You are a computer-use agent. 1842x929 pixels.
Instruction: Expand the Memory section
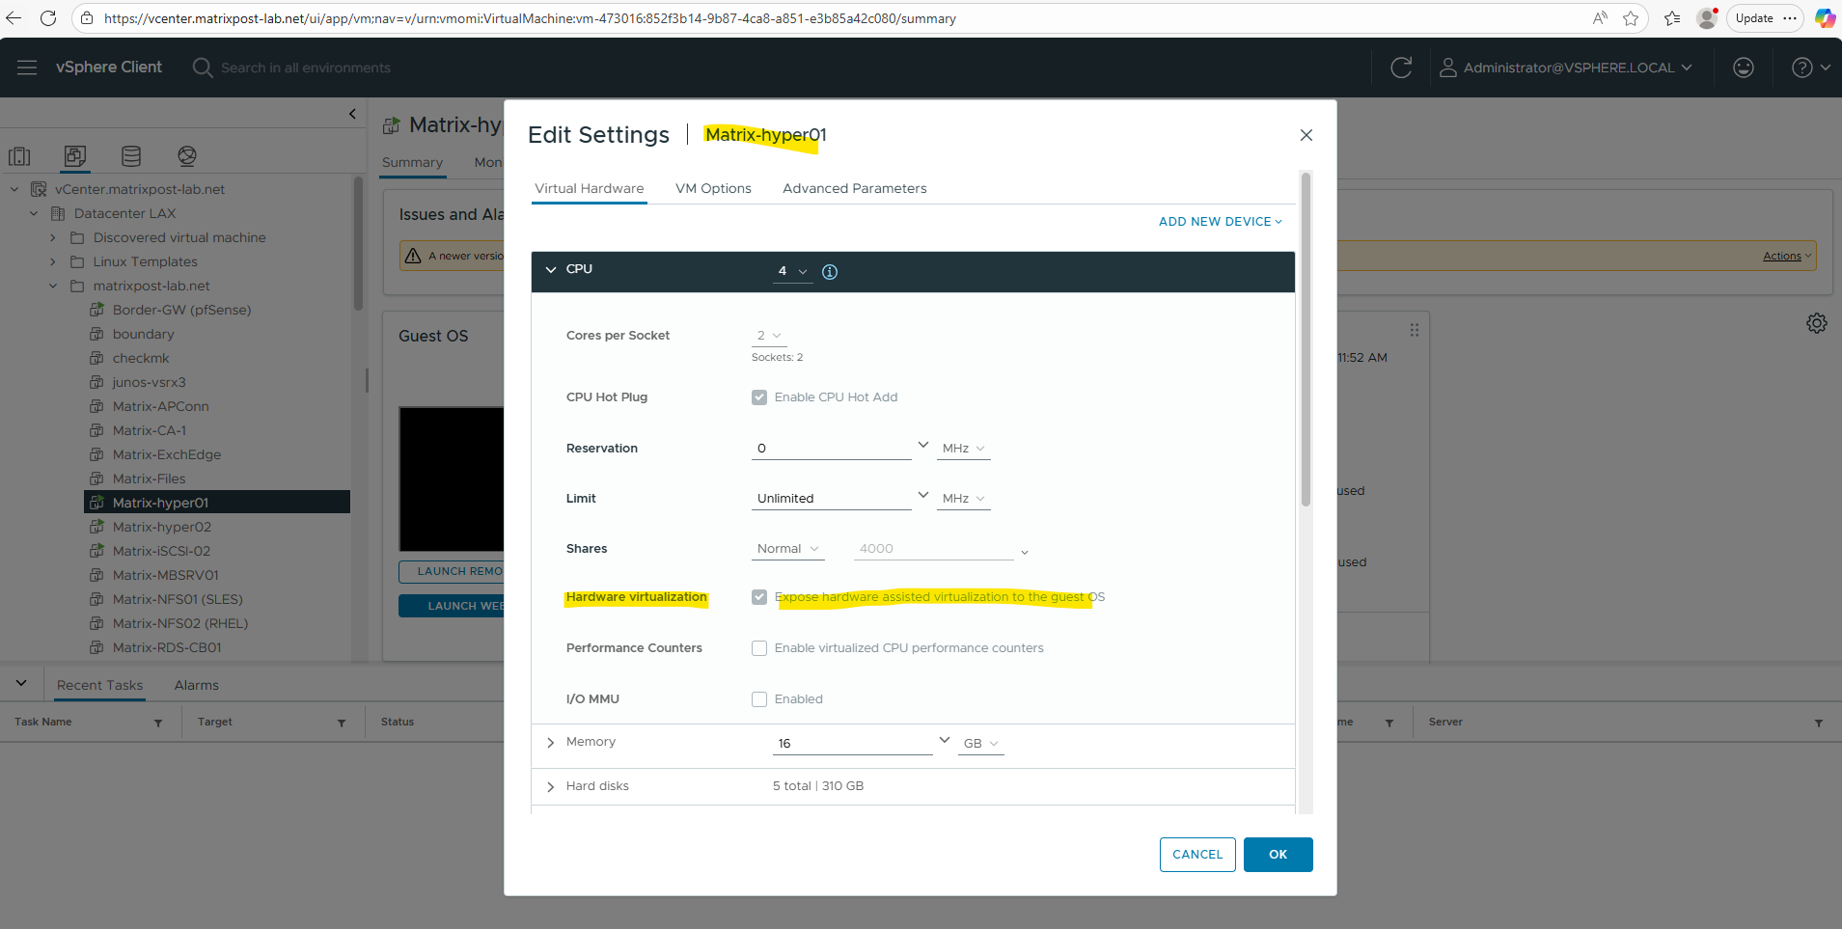click(551, 743)
